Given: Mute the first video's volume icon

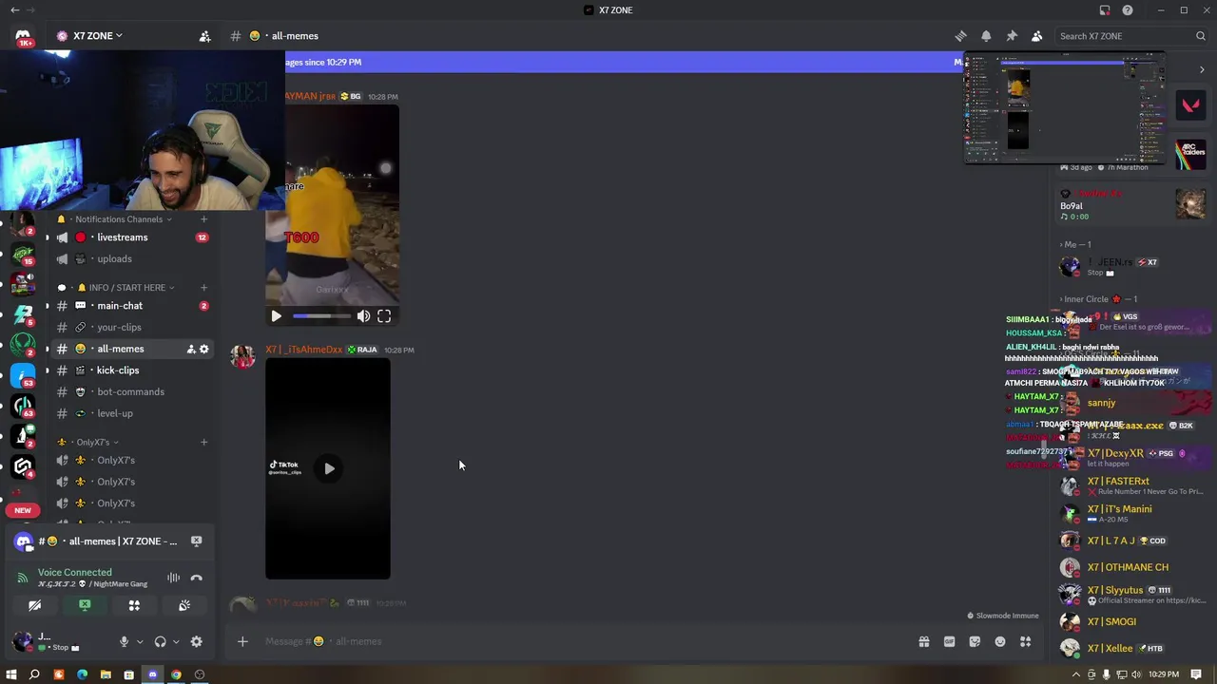Looking at the screenshot, I should 363,316.
